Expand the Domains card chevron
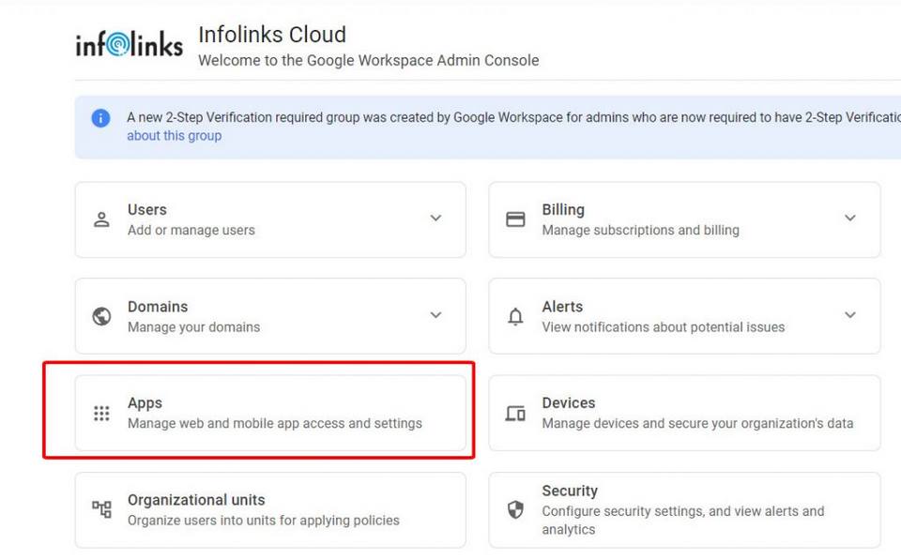 pyautogui.click(x=435, y=315)
